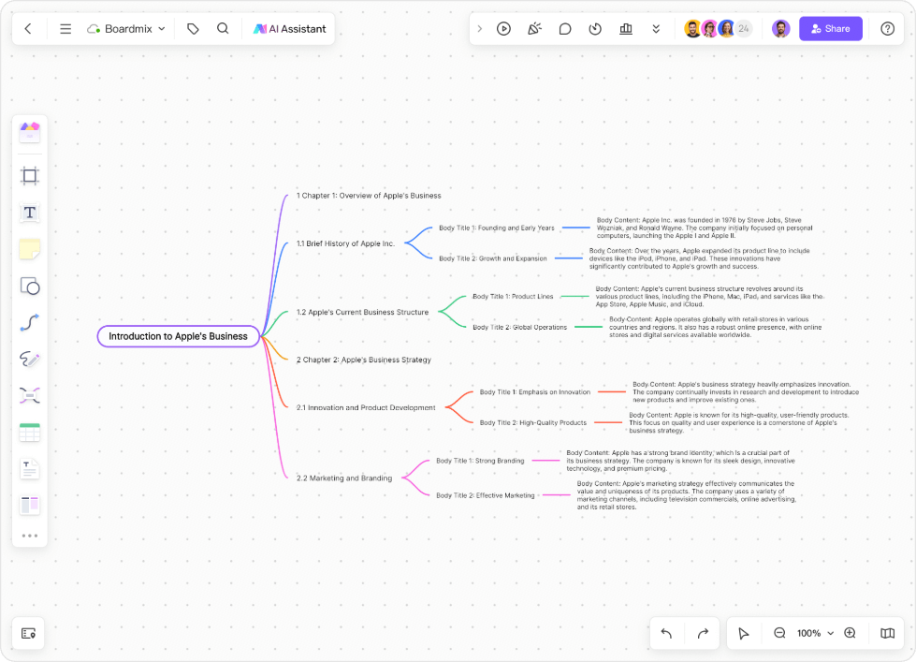Select the Connector line tool
Screen dimensions: 916x662
coord(30,322)
